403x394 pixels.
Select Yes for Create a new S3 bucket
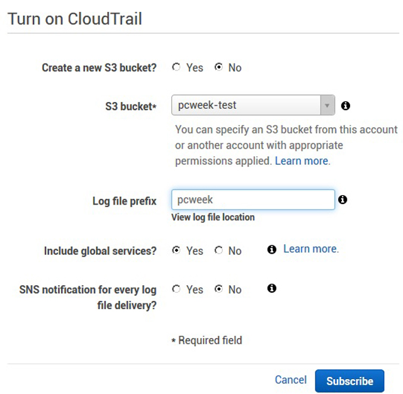click(x=176, y=67)
